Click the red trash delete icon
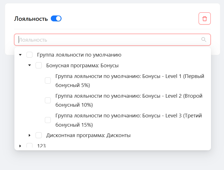The image size is (224, 170). click(x=205, y=19)
